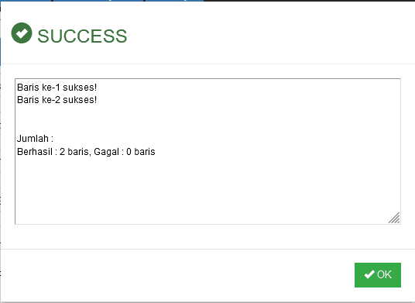Click the "Gagal : 0 baris" text
This screenshot has width=415, height=303.
[125, 152]
